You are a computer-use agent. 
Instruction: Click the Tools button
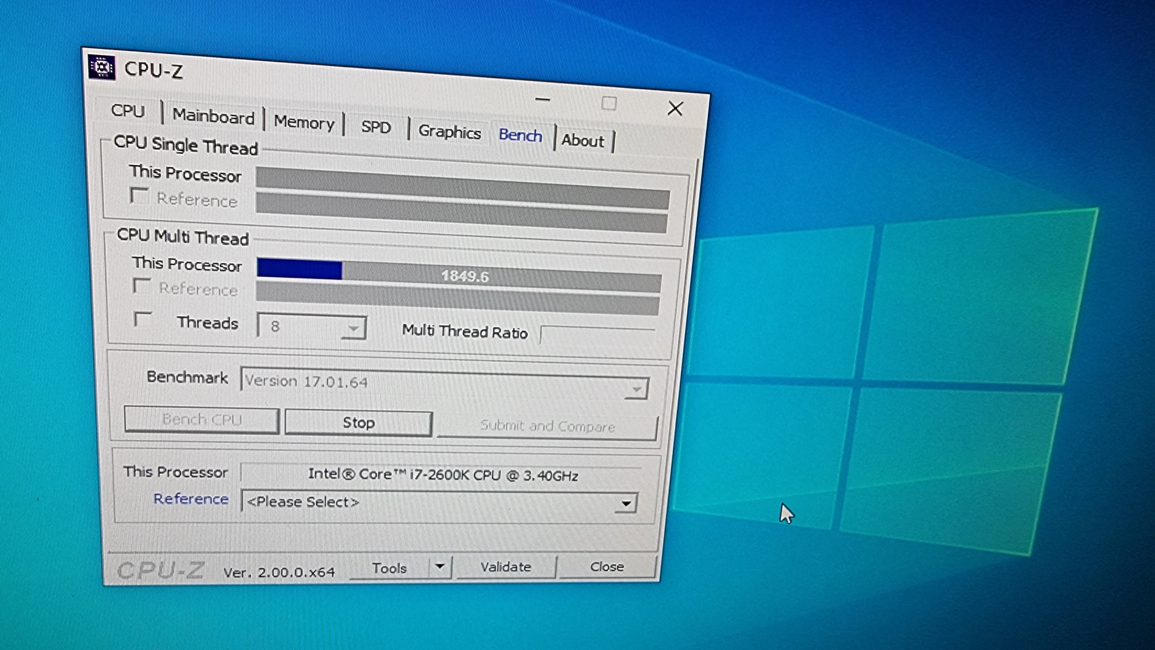click(389, 568)
